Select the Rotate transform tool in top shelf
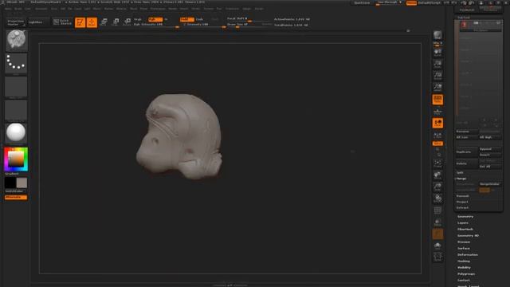This screenshot has width=510, height=287. pyautogui.click(x=127, y=22)
